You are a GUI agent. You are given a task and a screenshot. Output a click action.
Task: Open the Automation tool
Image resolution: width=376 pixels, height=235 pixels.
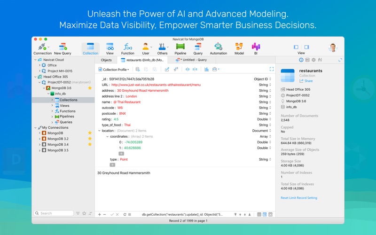(x=219, y=49)
